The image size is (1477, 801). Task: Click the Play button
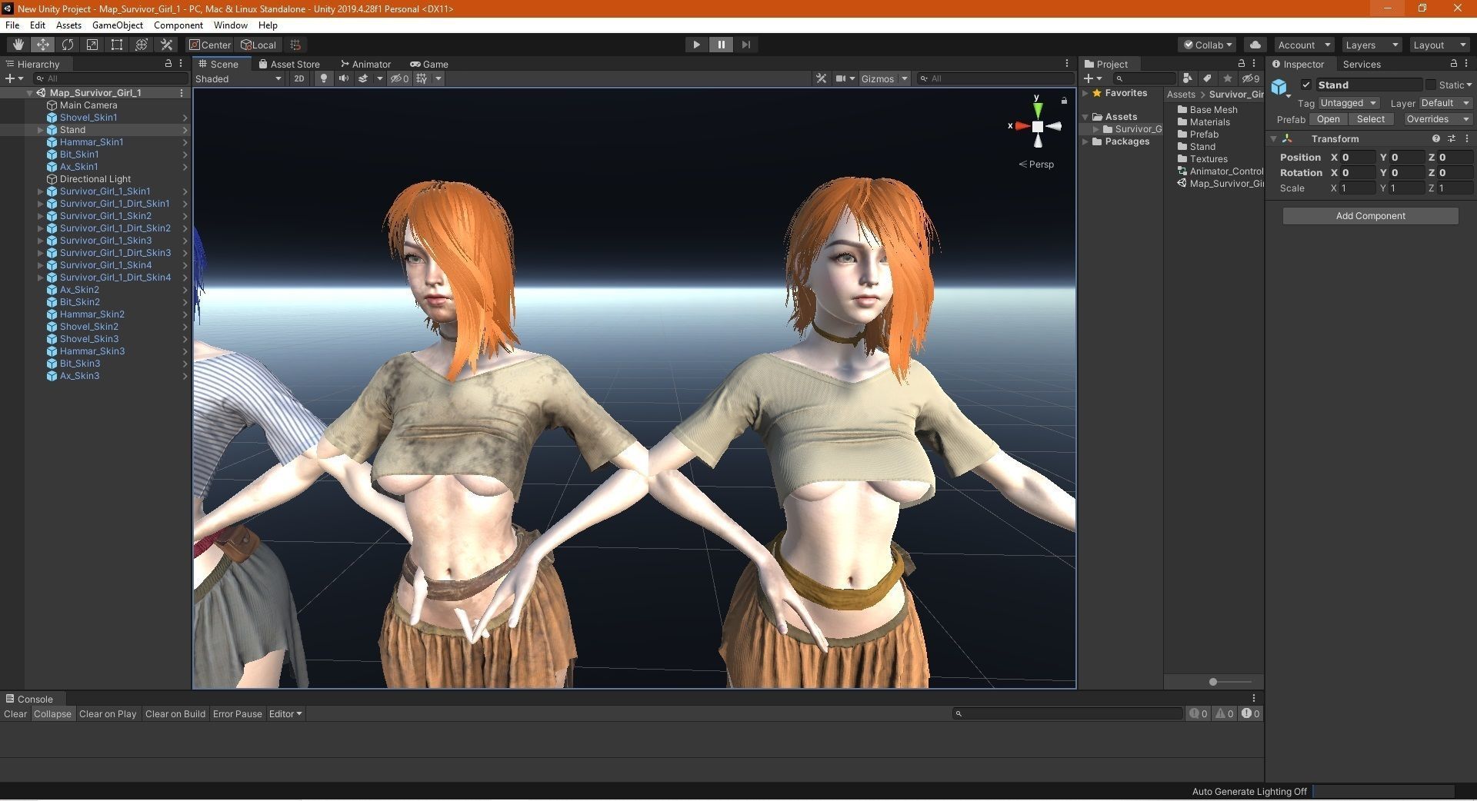point(696,45)
